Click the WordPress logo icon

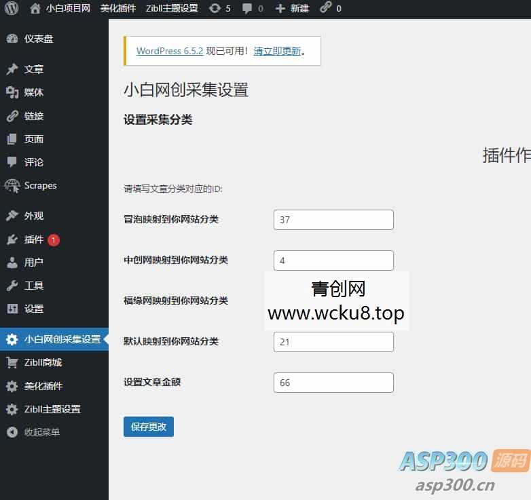click(12, 8)
